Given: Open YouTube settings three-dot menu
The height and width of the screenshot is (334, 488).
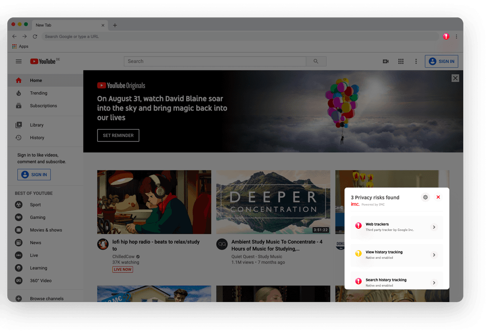Looking at the screenshot, I should tap(416, 61).
